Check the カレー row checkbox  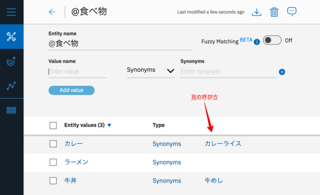[x=53, y=144]
